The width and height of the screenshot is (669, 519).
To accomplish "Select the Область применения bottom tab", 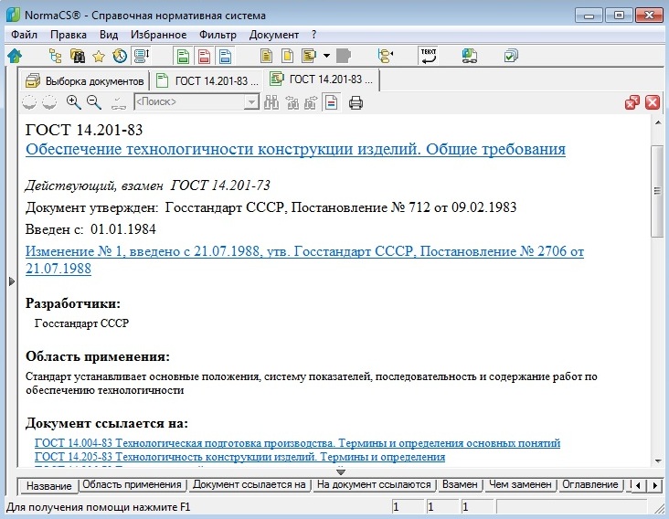I will tap(132, 485).
